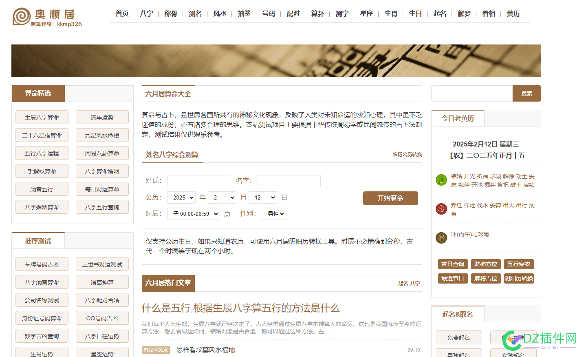Click the red 忌 icon in almanac
The width and height of the screenshot is (584, 357).
click(441, 209)
